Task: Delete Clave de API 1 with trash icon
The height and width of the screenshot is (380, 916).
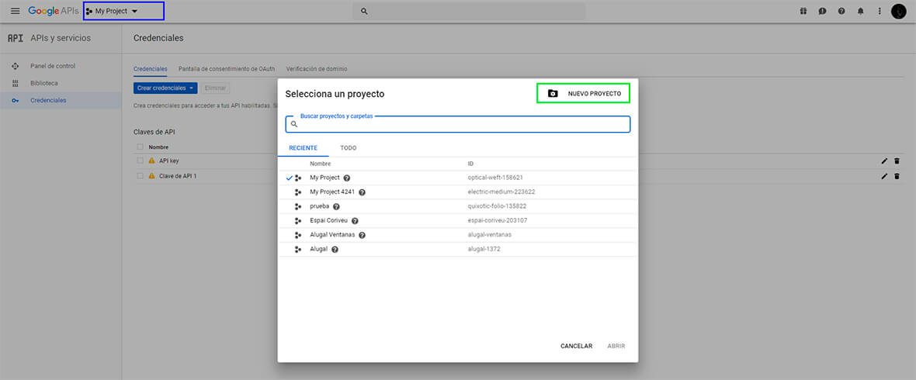Action: coord(897,176)
